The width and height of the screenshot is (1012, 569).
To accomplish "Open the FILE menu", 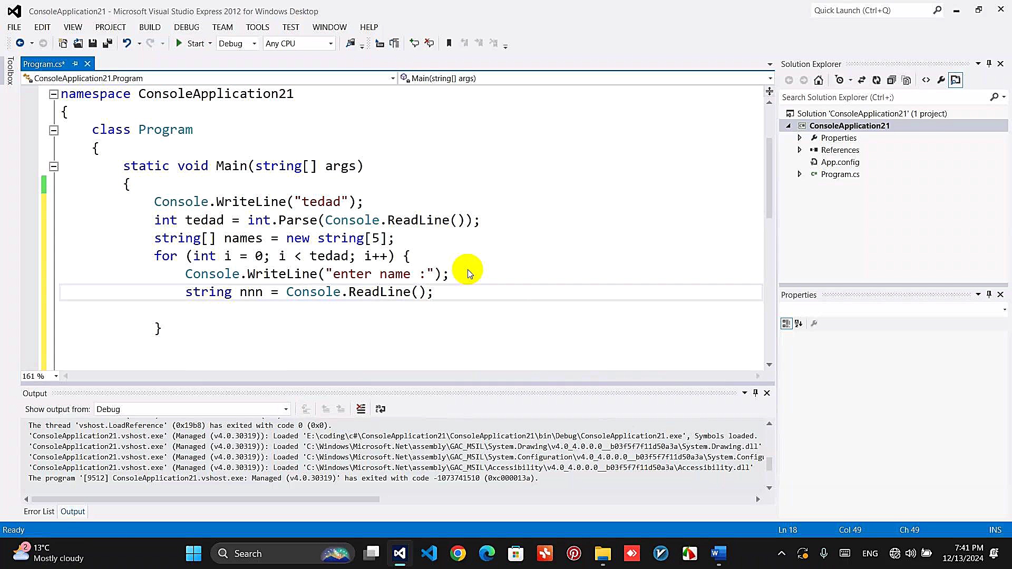I will (x=14, y=27).
